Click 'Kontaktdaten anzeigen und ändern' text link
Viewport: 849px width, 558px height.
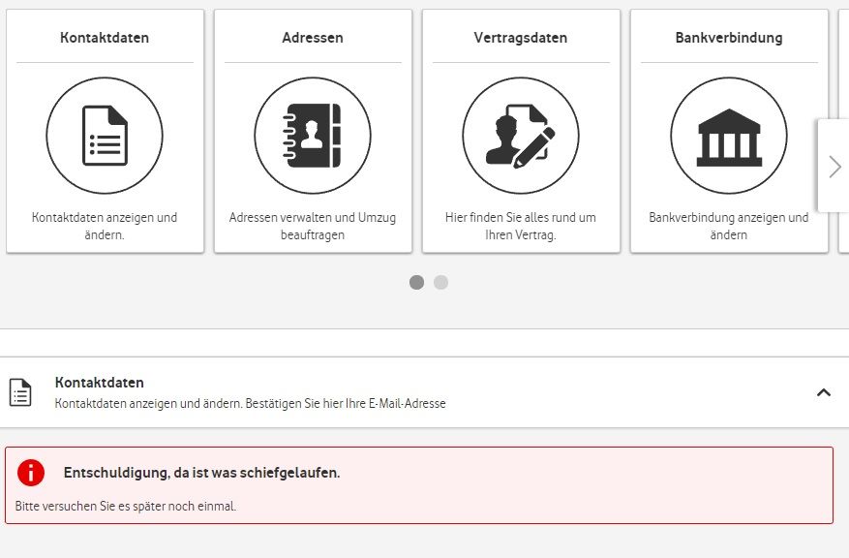coord(105,226)
